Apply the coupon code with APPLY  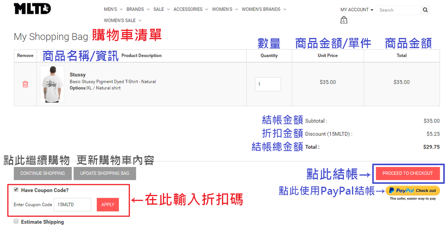pyautogui.click(x=108, y=205)
